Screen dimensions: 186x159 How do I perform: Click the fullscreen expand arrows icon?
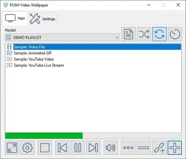pos(12,148)
